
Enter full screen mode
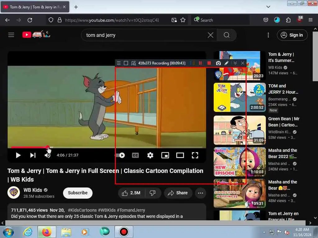[x=195, y=155]
